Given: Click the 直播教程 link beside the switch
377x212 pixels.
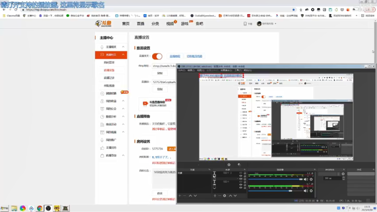Looking at the screenshot, I should 175,56.
